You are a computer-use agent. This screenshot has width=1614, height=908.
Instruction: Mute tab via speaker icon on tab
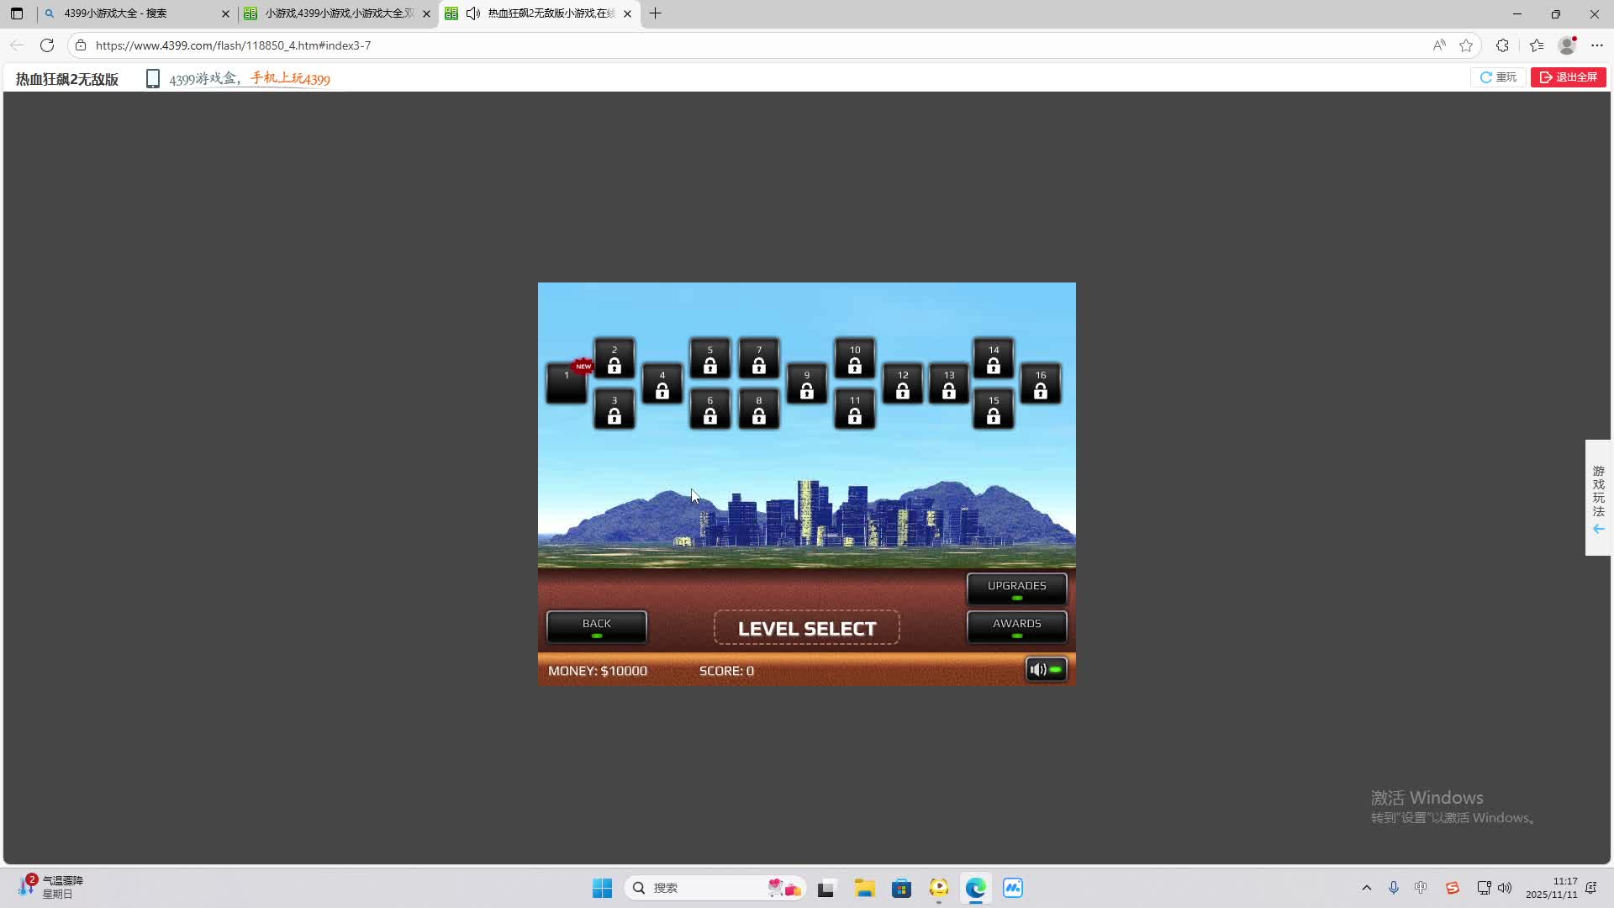[x=473, y=13]
